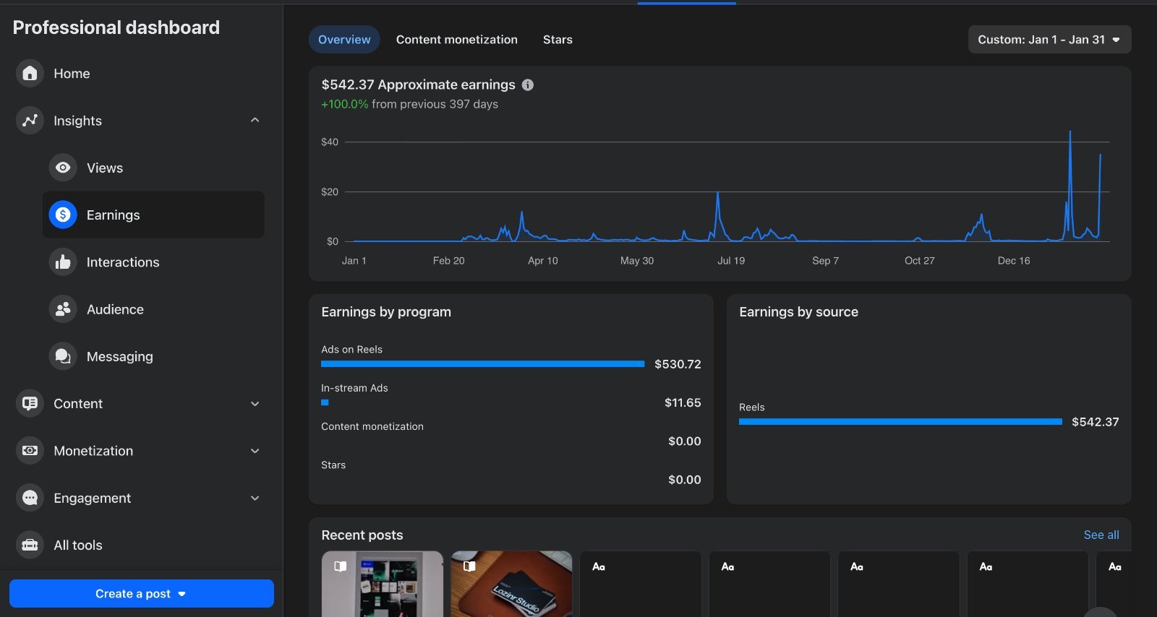Screen dimensions: 1157x617
Task: Click the info icon beside Approximate earnings
Action: (x=528, y=85)
